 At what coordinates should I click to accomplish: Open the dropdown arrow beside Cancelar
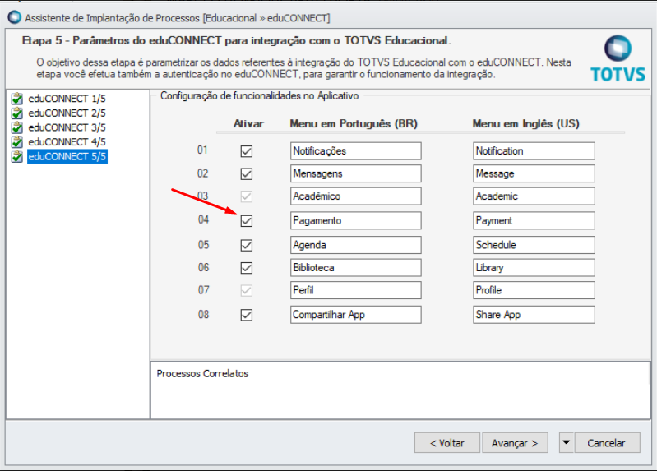[566, 442]
